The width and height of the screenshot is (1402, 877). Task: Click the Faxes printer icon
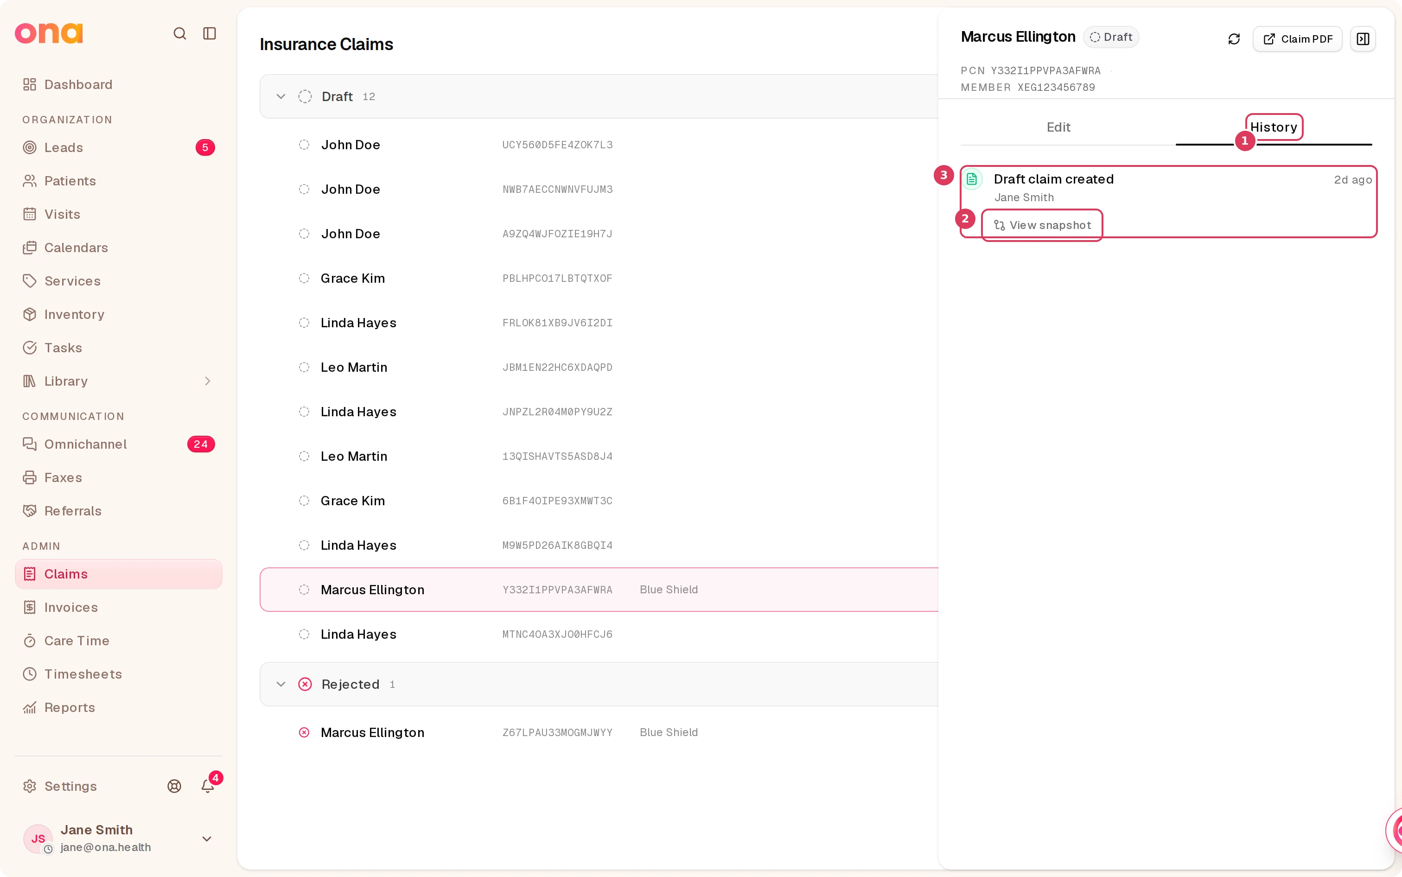click(30, 477)
